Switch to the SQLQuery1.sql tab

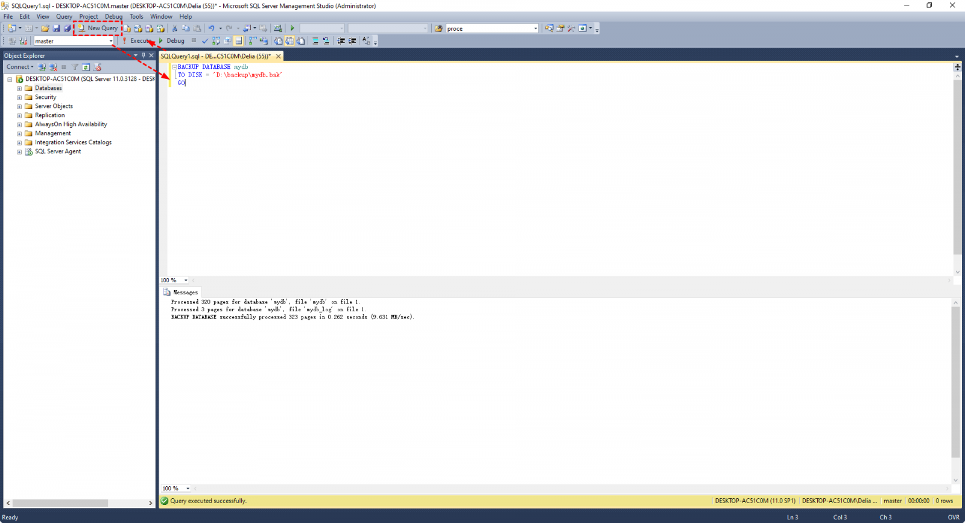[215, 56]
